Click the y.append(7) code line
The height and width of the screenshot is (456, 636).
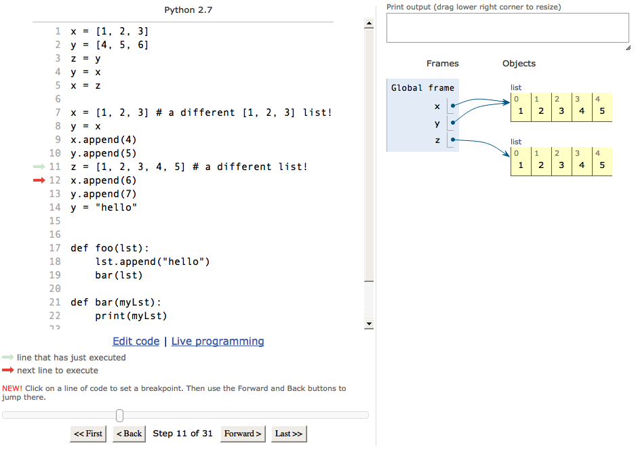pyautogui.click(x=104, y=194)
